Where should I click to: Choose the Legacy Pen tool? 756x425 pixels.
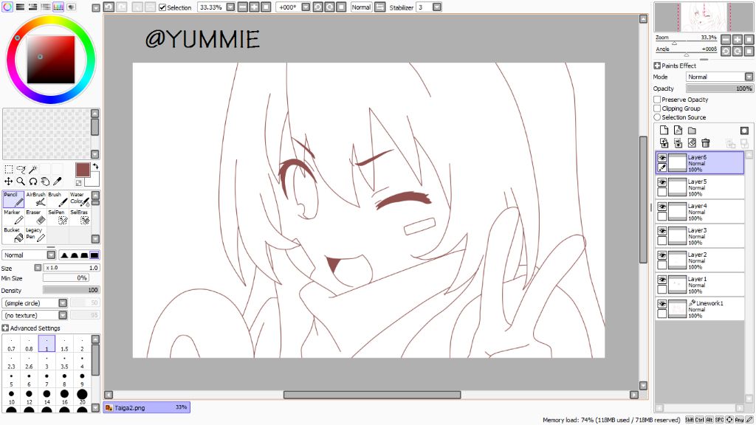pos(35,235)
